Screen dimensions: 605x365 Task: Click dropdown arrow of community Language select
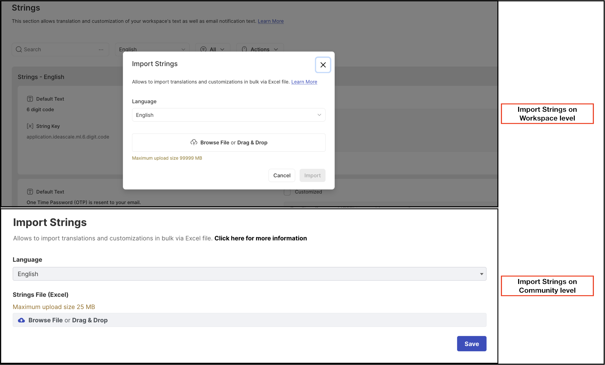482,274
